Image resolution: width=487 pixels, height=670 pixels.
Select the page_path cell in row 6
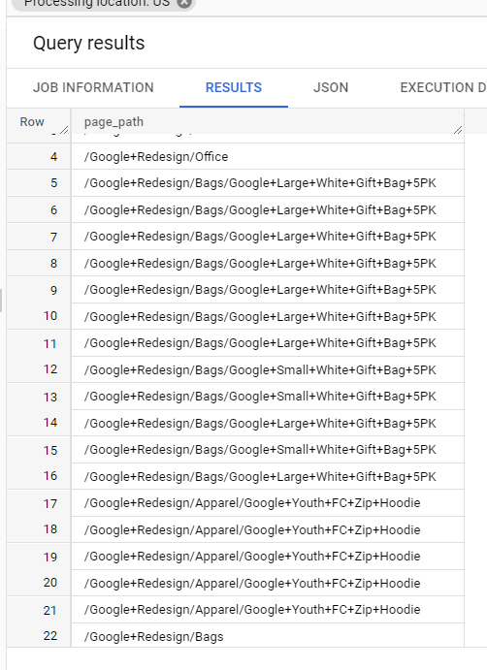[x=268, y=209]
